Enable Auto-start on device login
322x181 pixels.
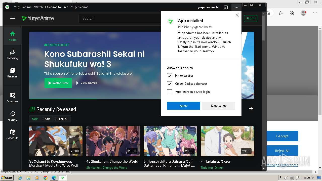click(170, 92)
